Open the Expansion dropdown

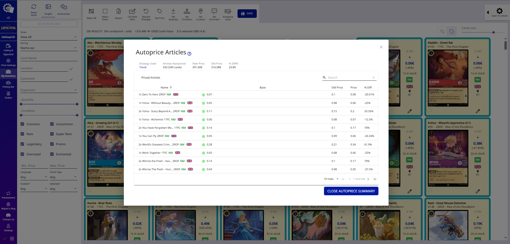49,90
